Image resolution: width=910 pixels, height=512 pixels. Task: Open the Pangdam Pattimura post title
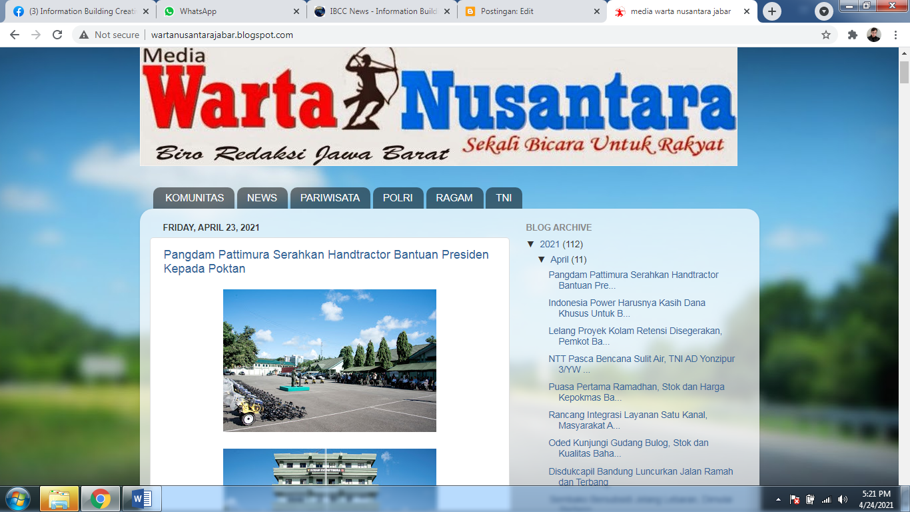(326, 261)
